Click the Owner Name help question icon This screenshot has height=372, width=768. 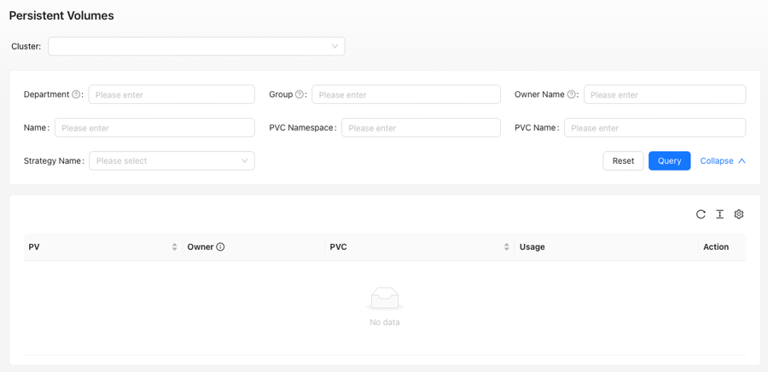pos(571,95)
